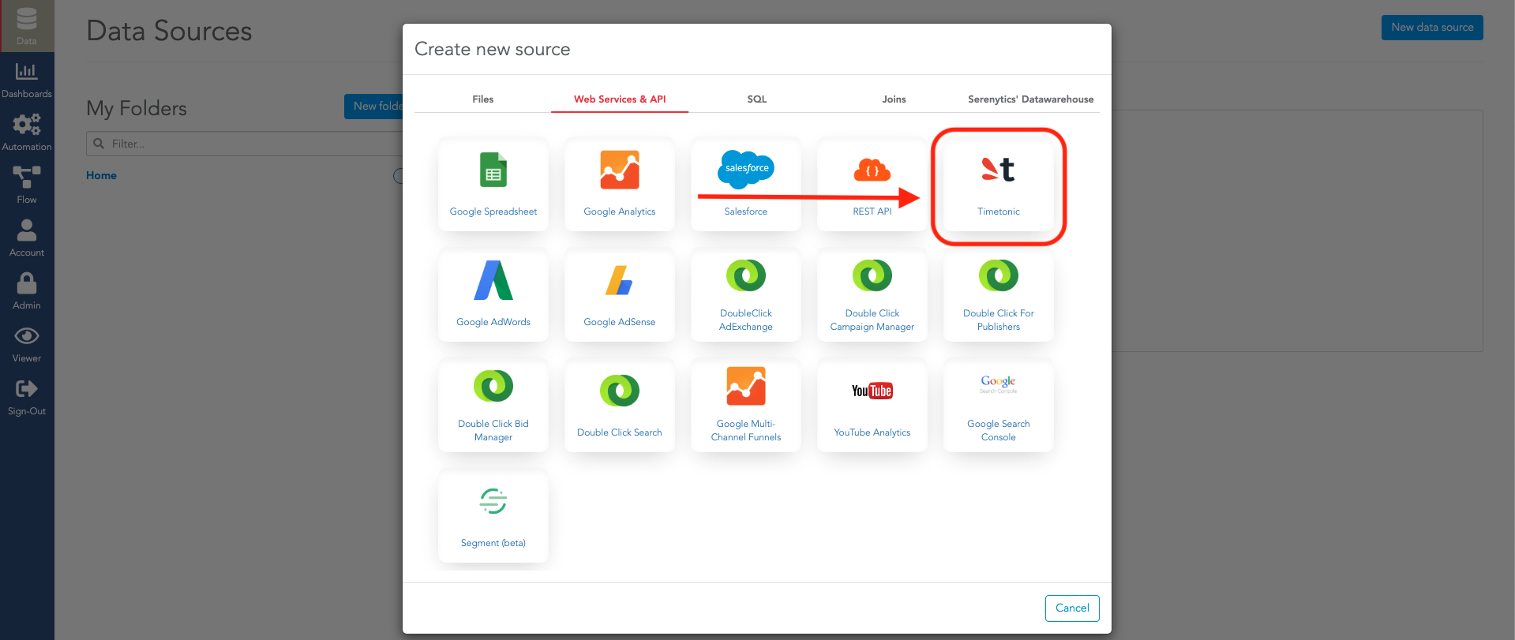This screenshot has width=1515, height=640.
Task: Focus the folder Filter field
Action: coord(245,144)
